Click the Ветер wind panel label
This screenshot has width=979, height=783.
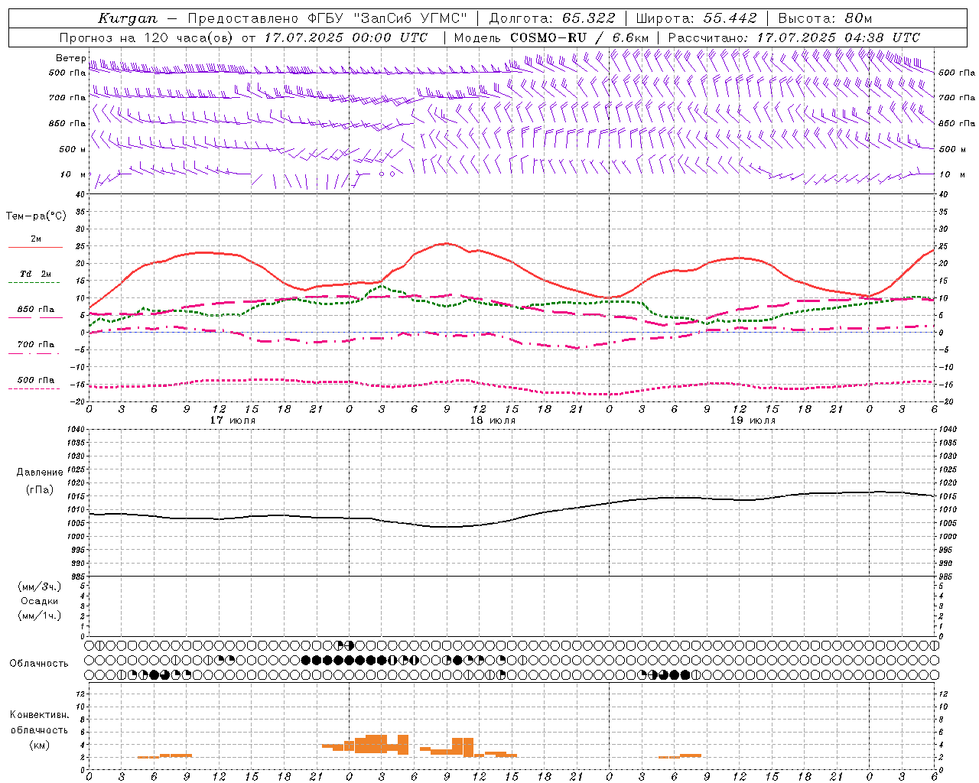point(70,58)
